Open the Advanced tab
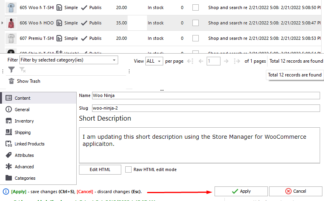The height and width of the screenshot is (201, 324). tap(38, 167)
